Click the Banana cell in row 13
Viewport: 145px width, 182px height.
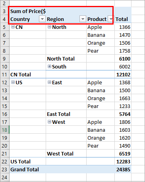[101, 90]
